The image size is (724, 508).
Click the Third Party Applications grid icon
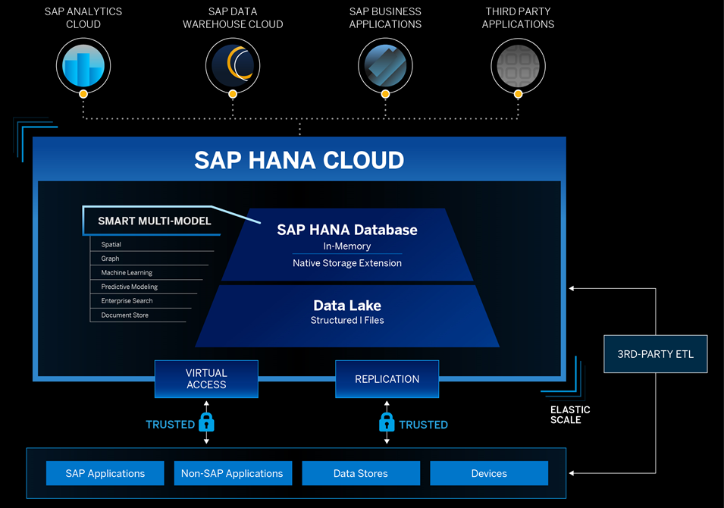pos(518,65)
